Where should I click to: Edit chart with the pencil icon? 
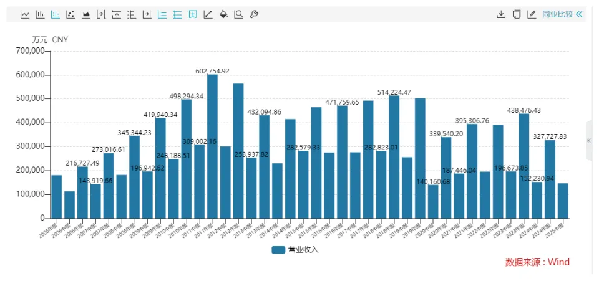tap(532, 14)
